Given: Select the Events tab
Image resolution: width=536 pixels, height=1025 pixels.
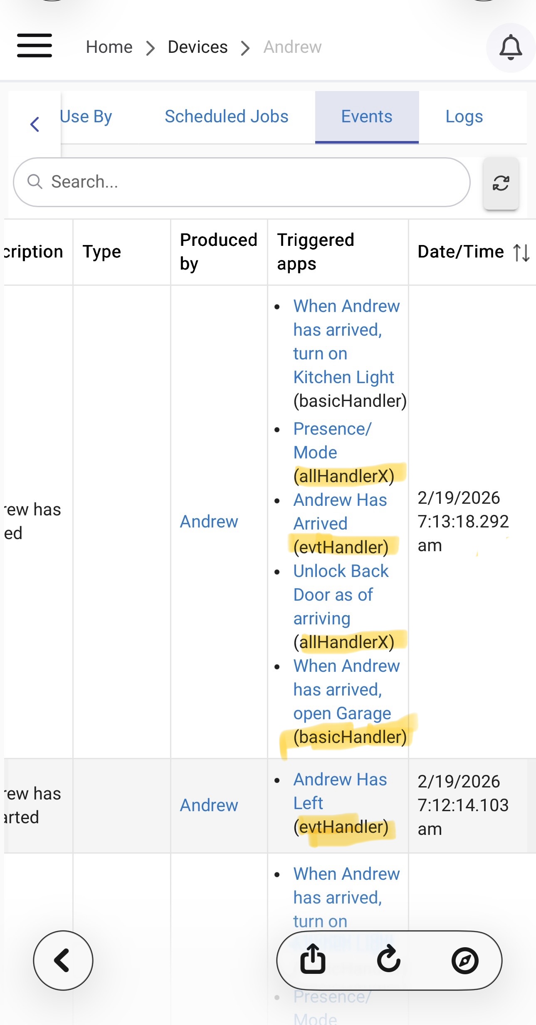Looking at the screenshot, I should click(x=366, y=116).
